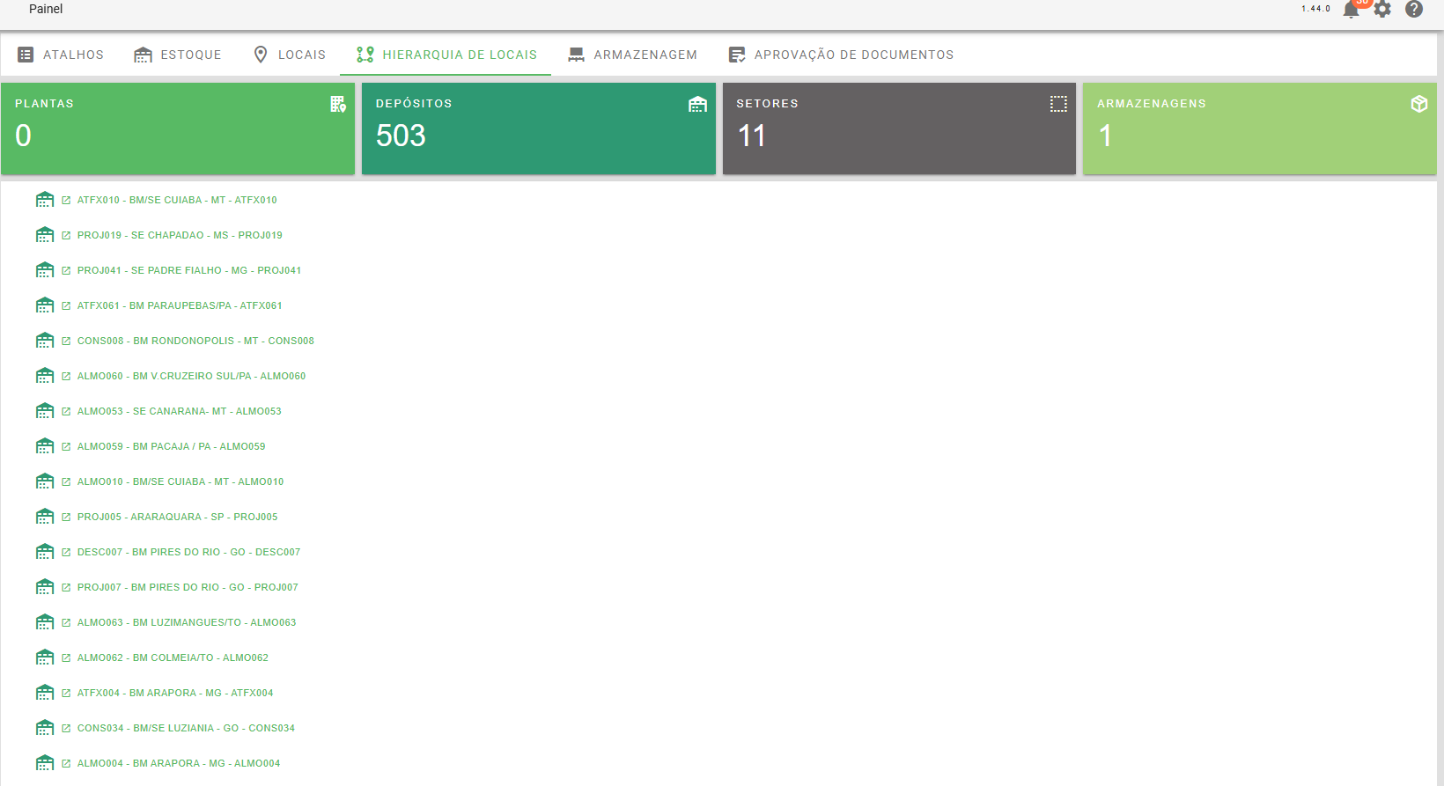Click the Plantas building icon
1444x786 pixels.
338,104
